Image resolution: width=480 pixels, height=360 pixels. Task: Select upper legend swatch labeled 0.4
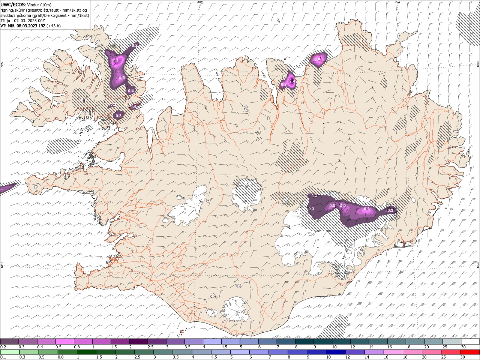[x=46, y=342]
